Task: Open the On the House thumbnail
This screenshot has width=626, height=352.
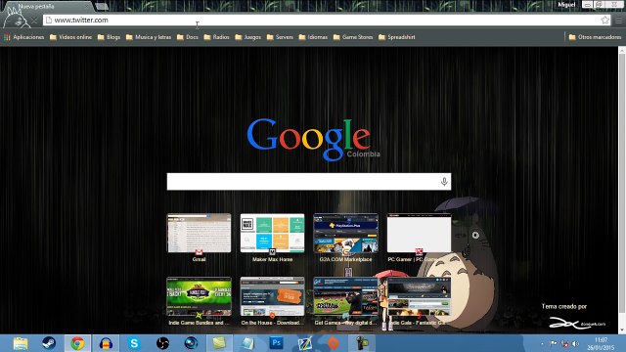Action: click(272, 296)
